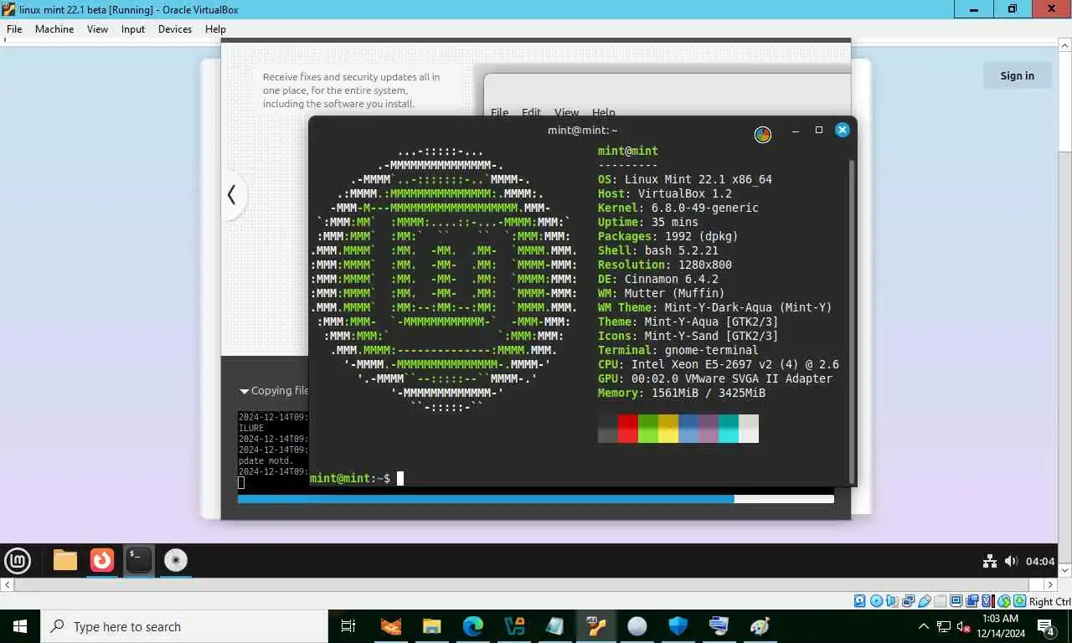1072x643 pixels.
Task: Click the Windows search box
Action: tap(184, 626)
